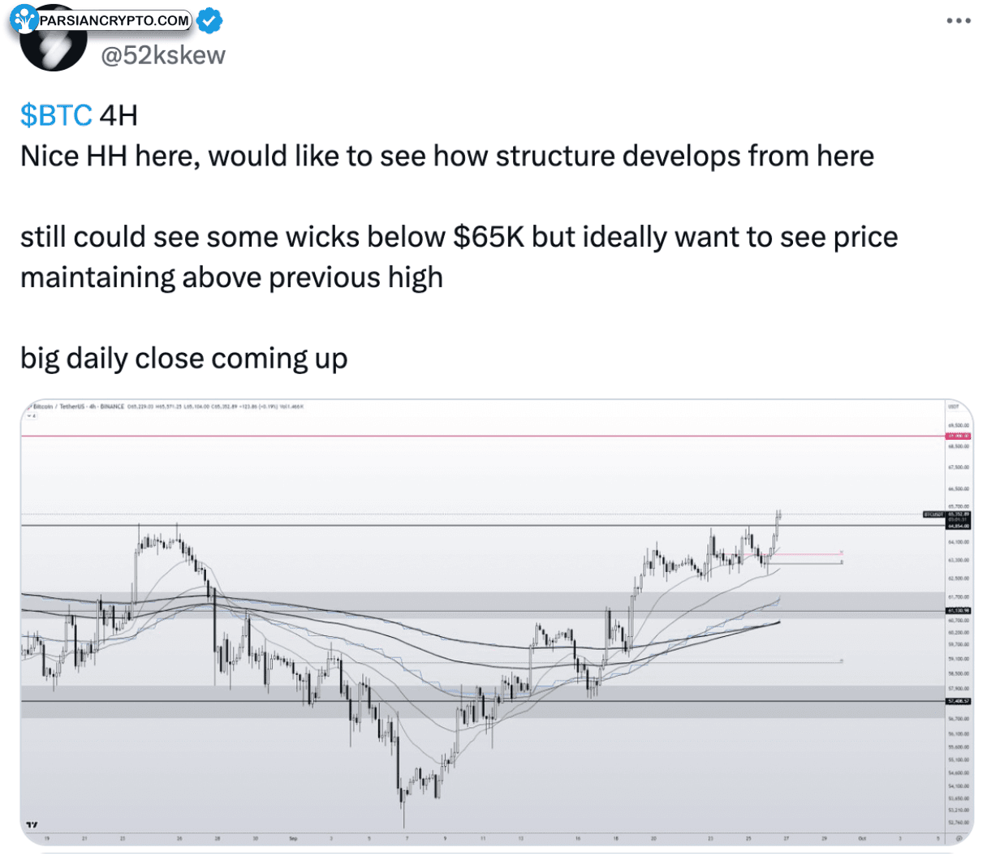
Task: Expand the chart indicators legend chevron
Action: tap(32, 415)
